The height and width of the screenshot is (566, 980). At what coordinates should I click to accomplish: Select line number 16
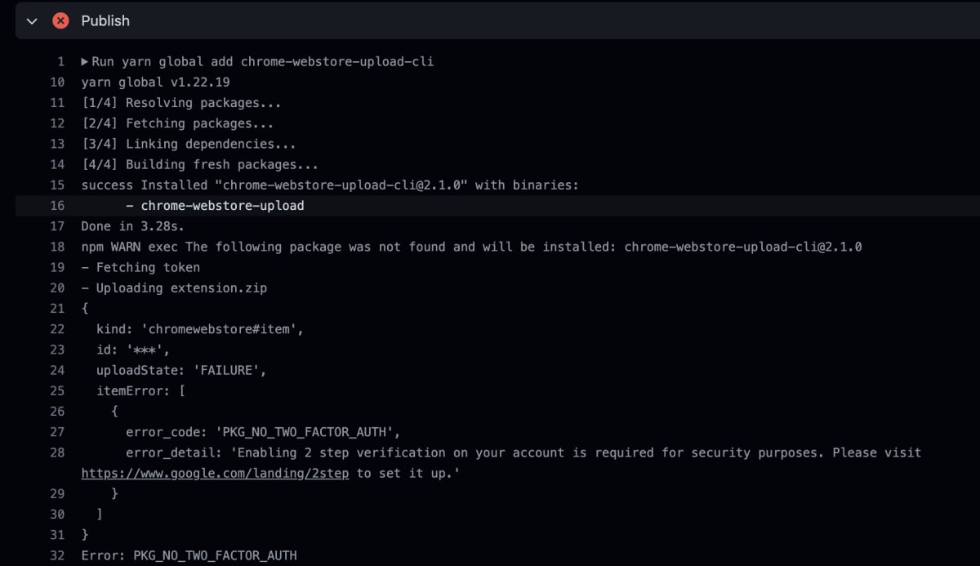pos(57,206)
